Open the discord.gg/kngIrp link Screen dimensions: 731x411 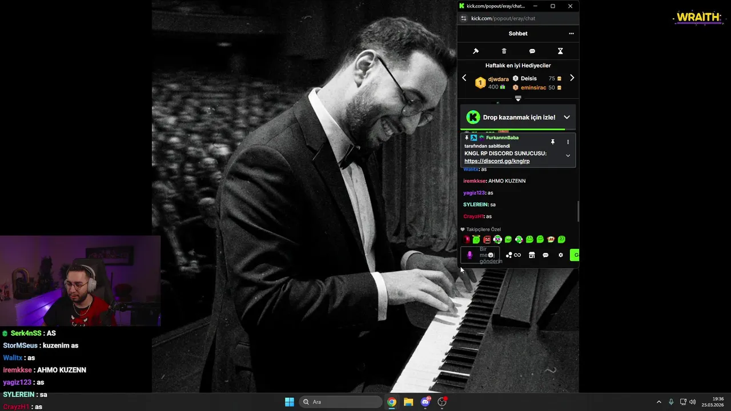(x=497, y=161)
